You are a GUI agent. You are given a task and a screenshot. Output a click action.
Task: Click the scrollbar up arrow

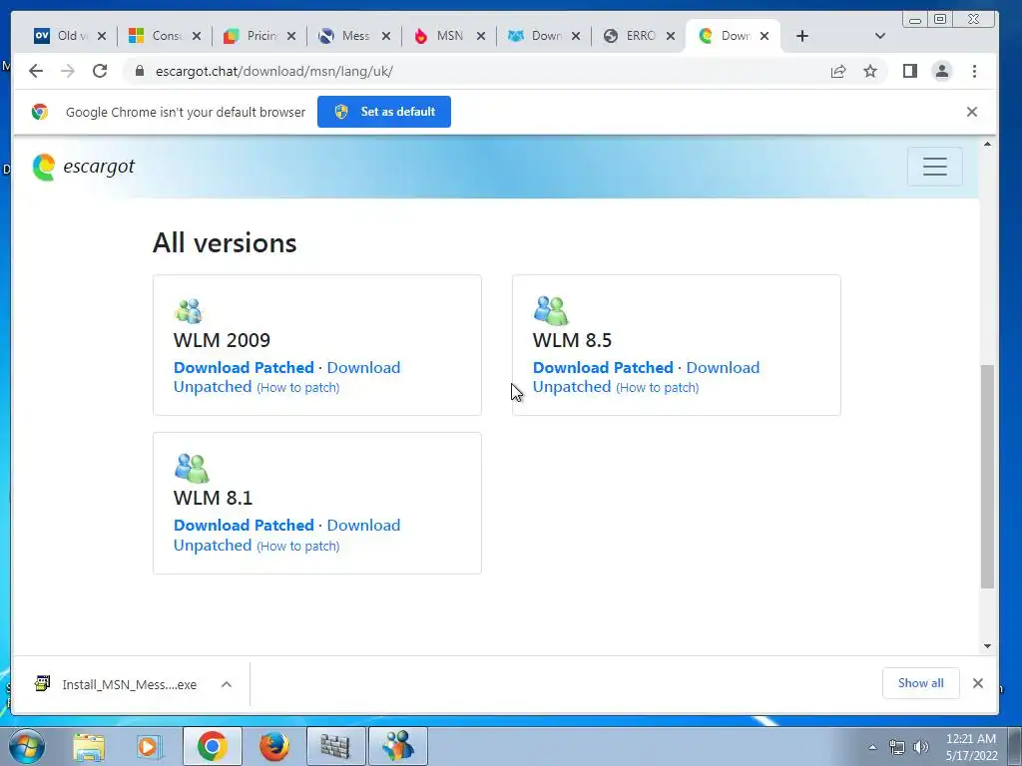pyautogui.click(x=987, y=144)
